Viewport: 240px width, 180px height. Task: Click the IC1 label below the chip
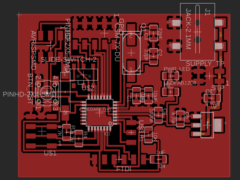click(107, 134)
